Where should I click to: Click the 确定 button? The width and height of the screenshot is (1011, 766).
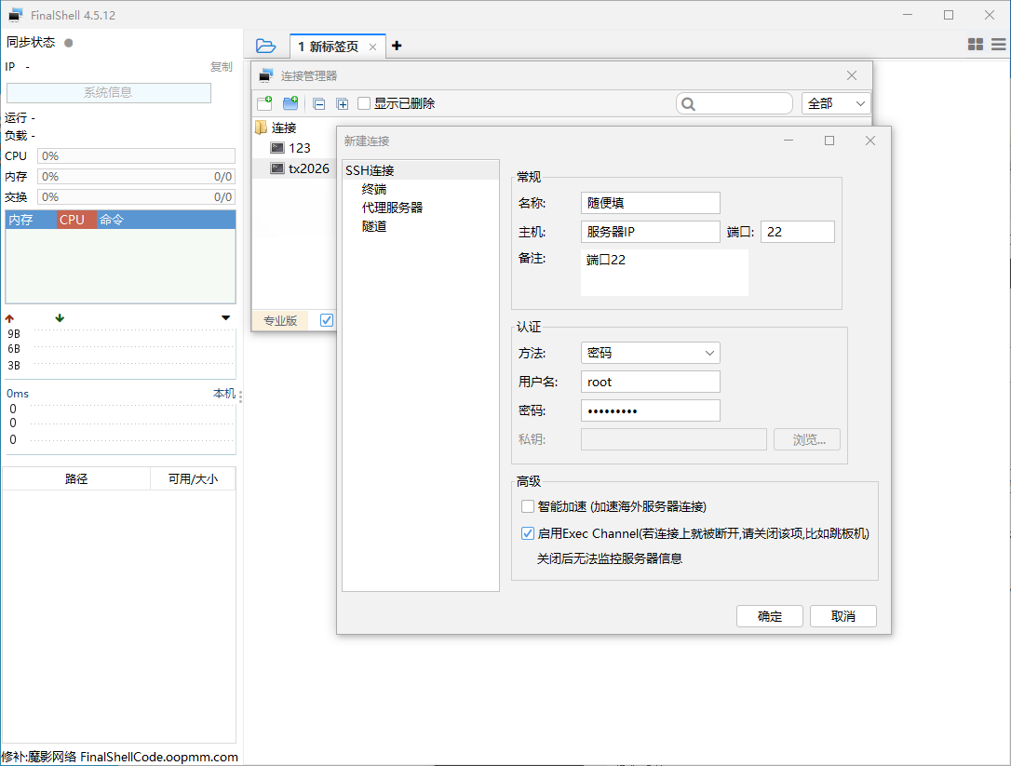pos(769,616)
